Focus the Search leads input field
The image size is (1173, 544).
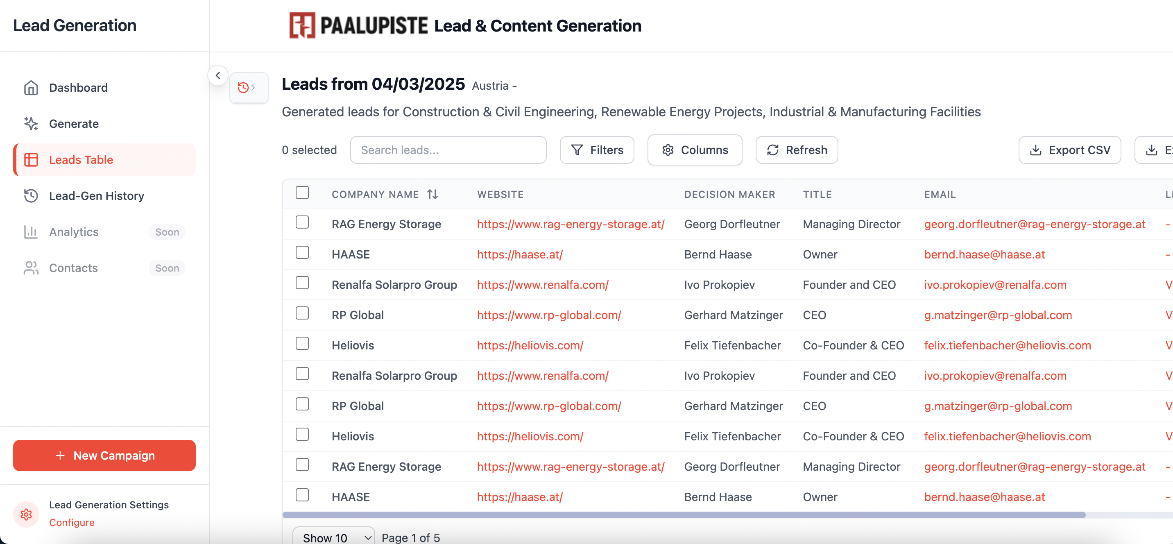pyautogui.click(x=448, y=150)
